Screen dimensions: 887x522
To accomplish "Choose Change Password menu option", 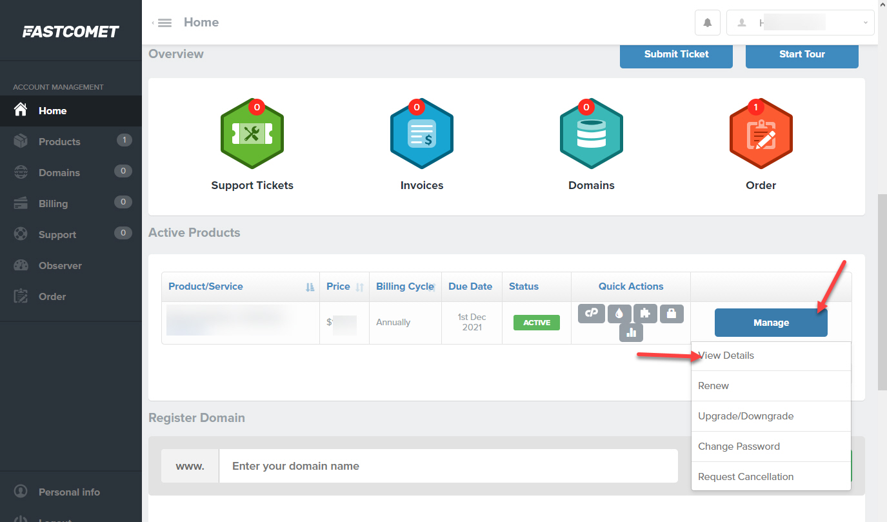I will click(772, 447).
